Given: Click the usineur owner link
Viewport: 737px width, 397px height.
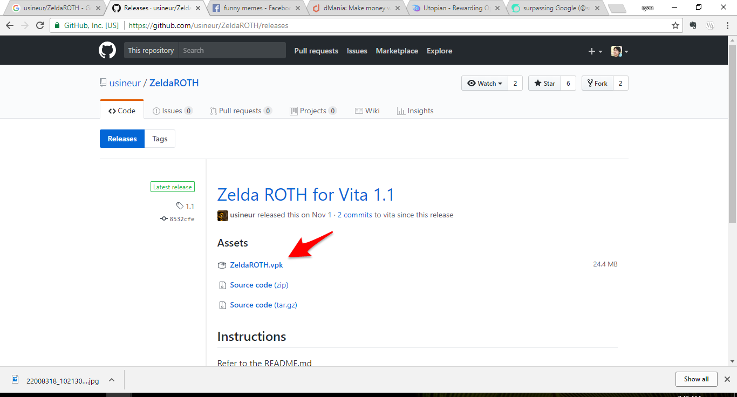Looking at the screenshot, I should (x=125, y=83).
